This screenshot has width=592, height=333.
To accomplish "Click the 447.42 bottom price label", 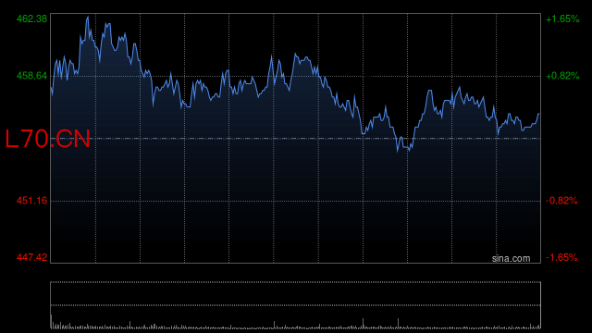I will pos(31,257).
